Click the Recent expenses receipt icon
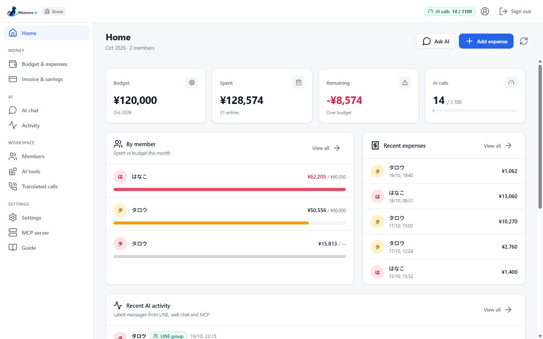The height and width of the screenshot is (339, 543). pyautogui.click(x=375, y=145)
